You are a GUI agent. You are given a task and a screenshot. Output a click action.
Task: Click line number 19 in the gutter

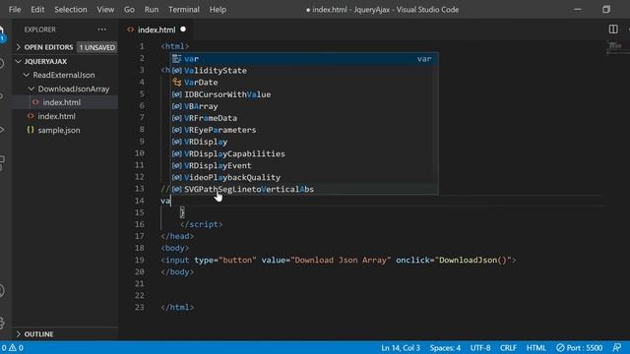pos(139,260)
